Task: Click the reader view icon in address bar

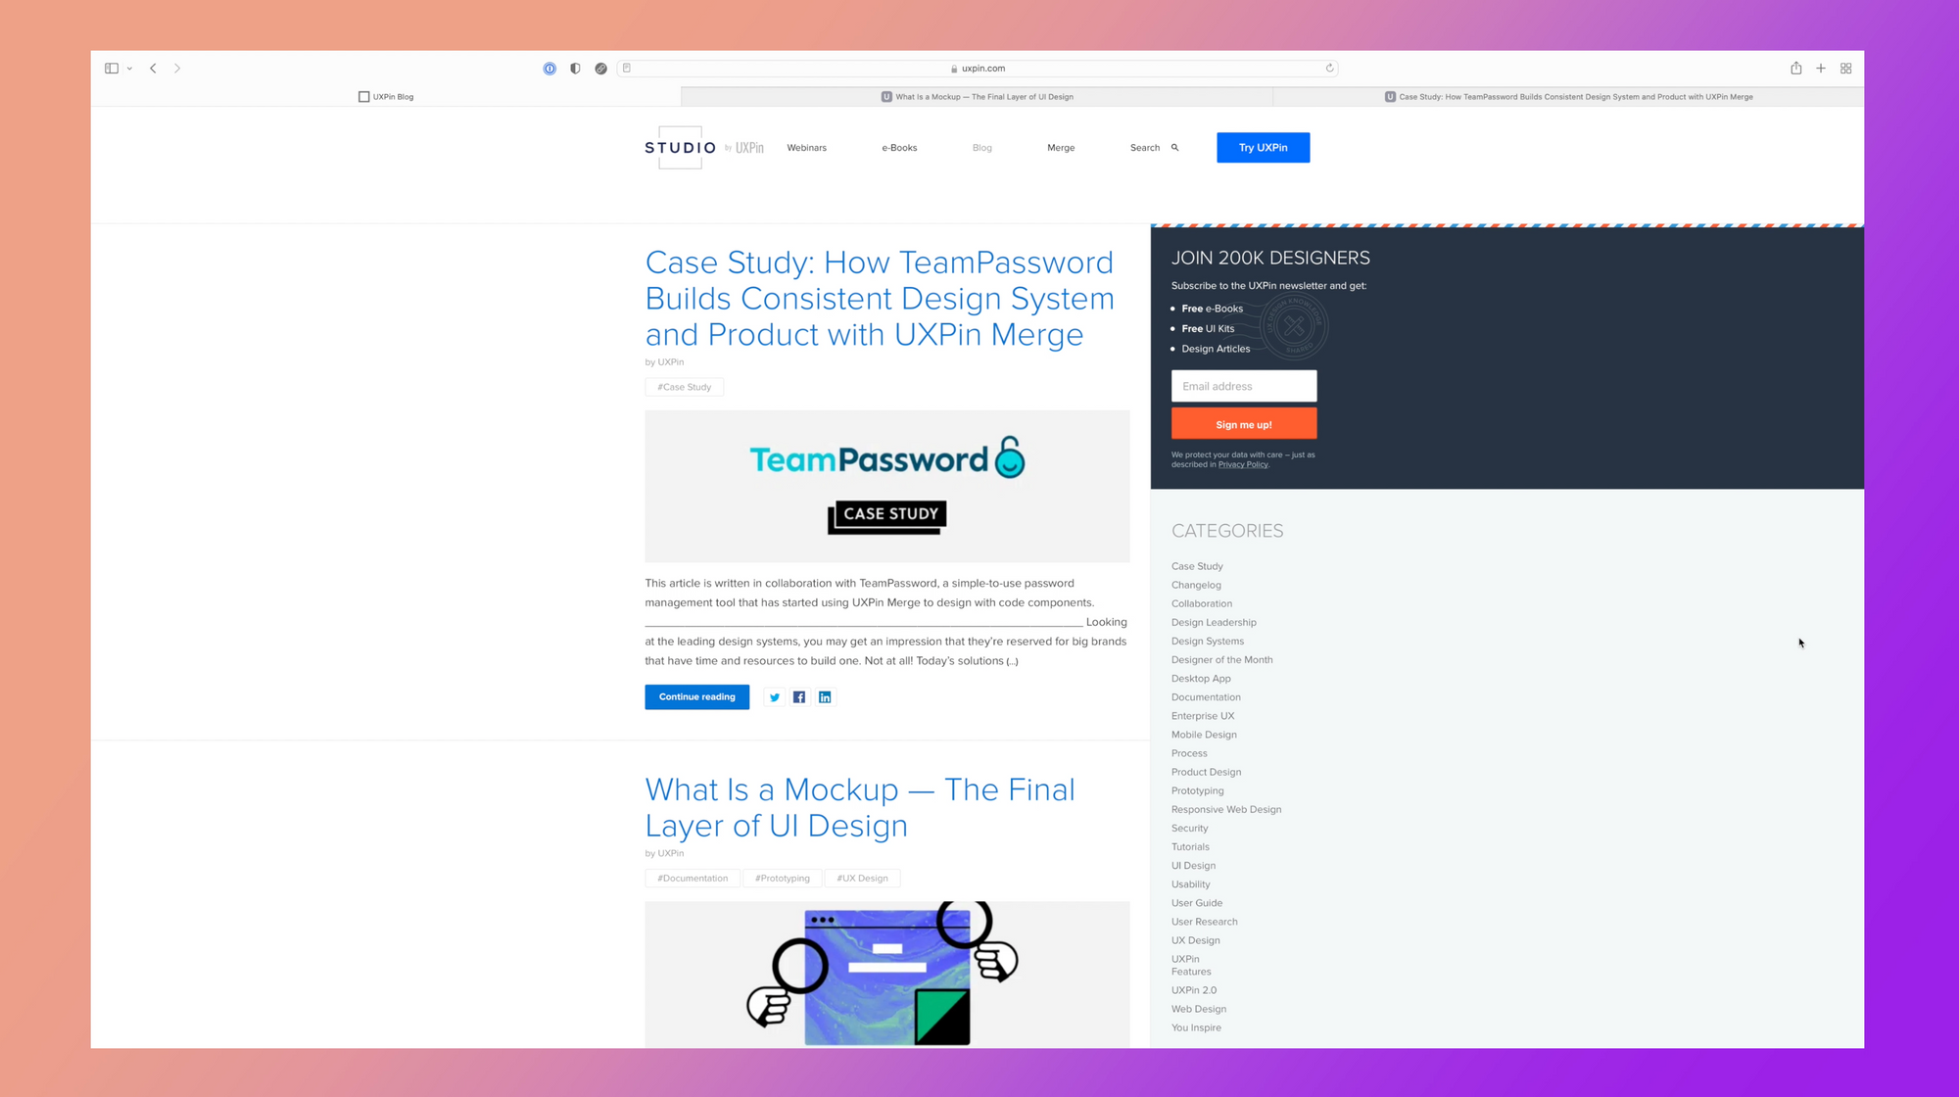Action: pos(628,68)
